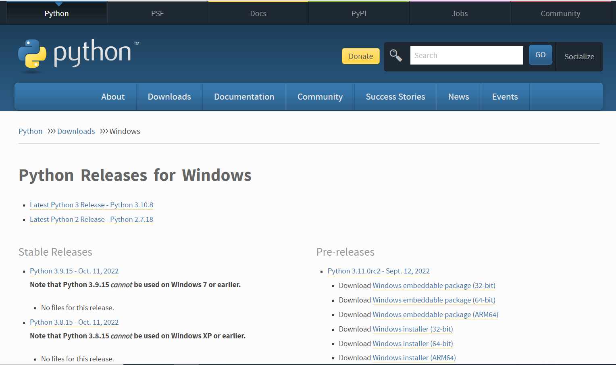Click the Stable Releases heading

click(x=55, y=252)
